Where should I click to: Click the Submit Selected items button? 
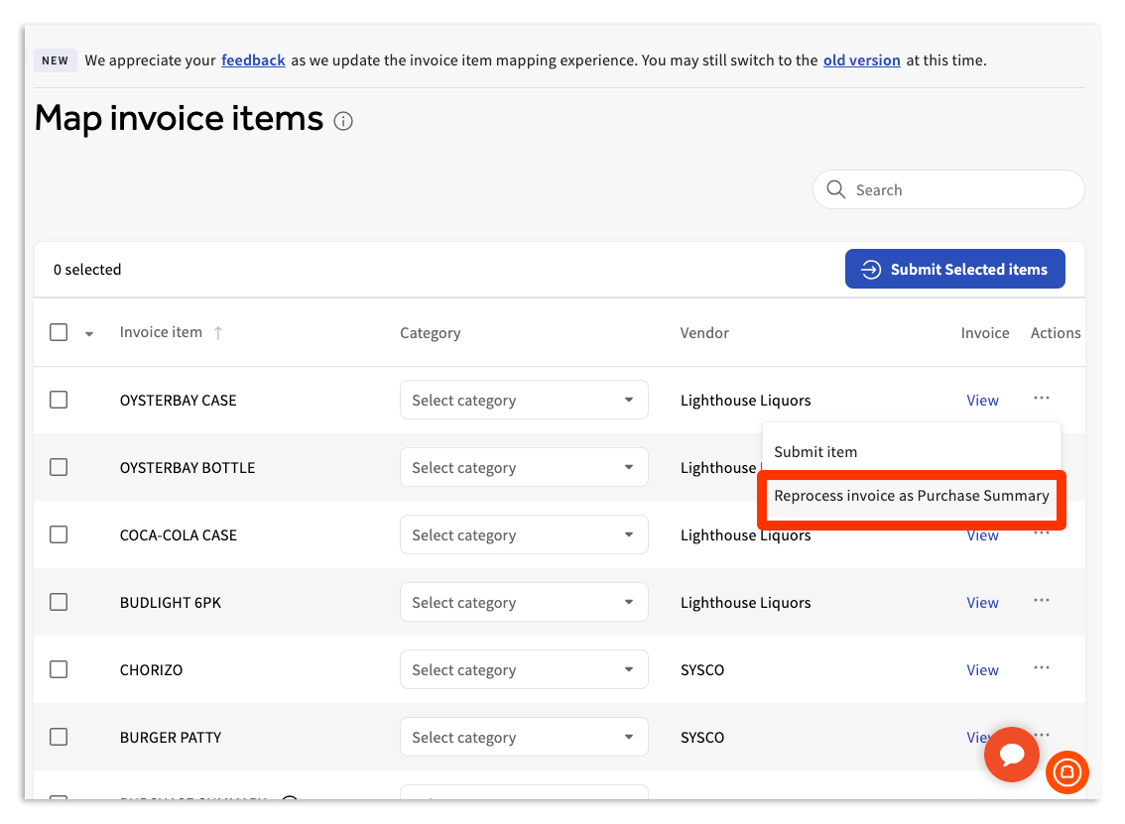coord(954,269)
